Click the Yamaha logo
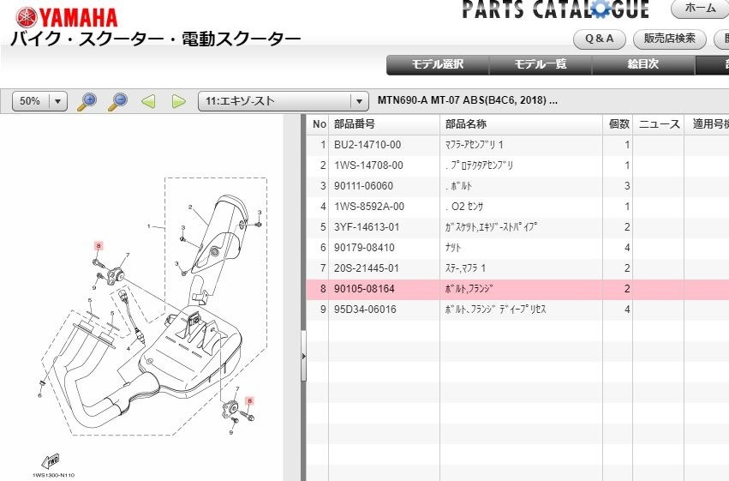Screen dimensions: 729x481 [x=67, y=18]
